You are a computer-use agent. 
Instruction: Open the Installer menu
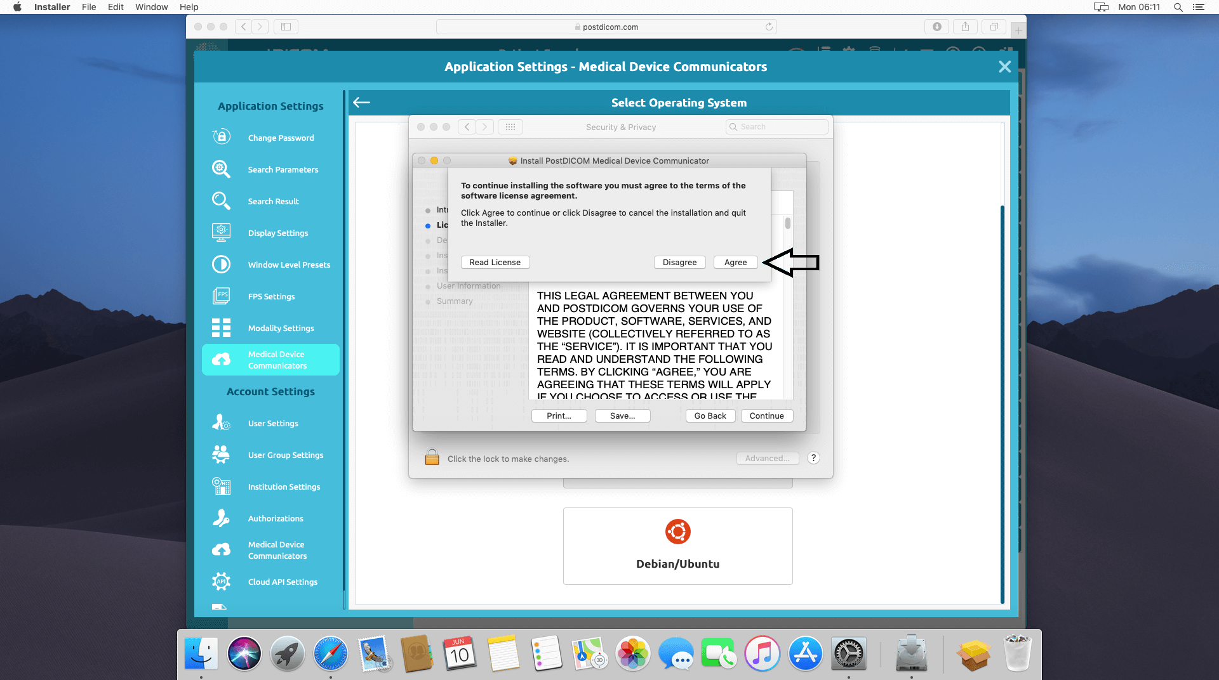pos(52,7)
